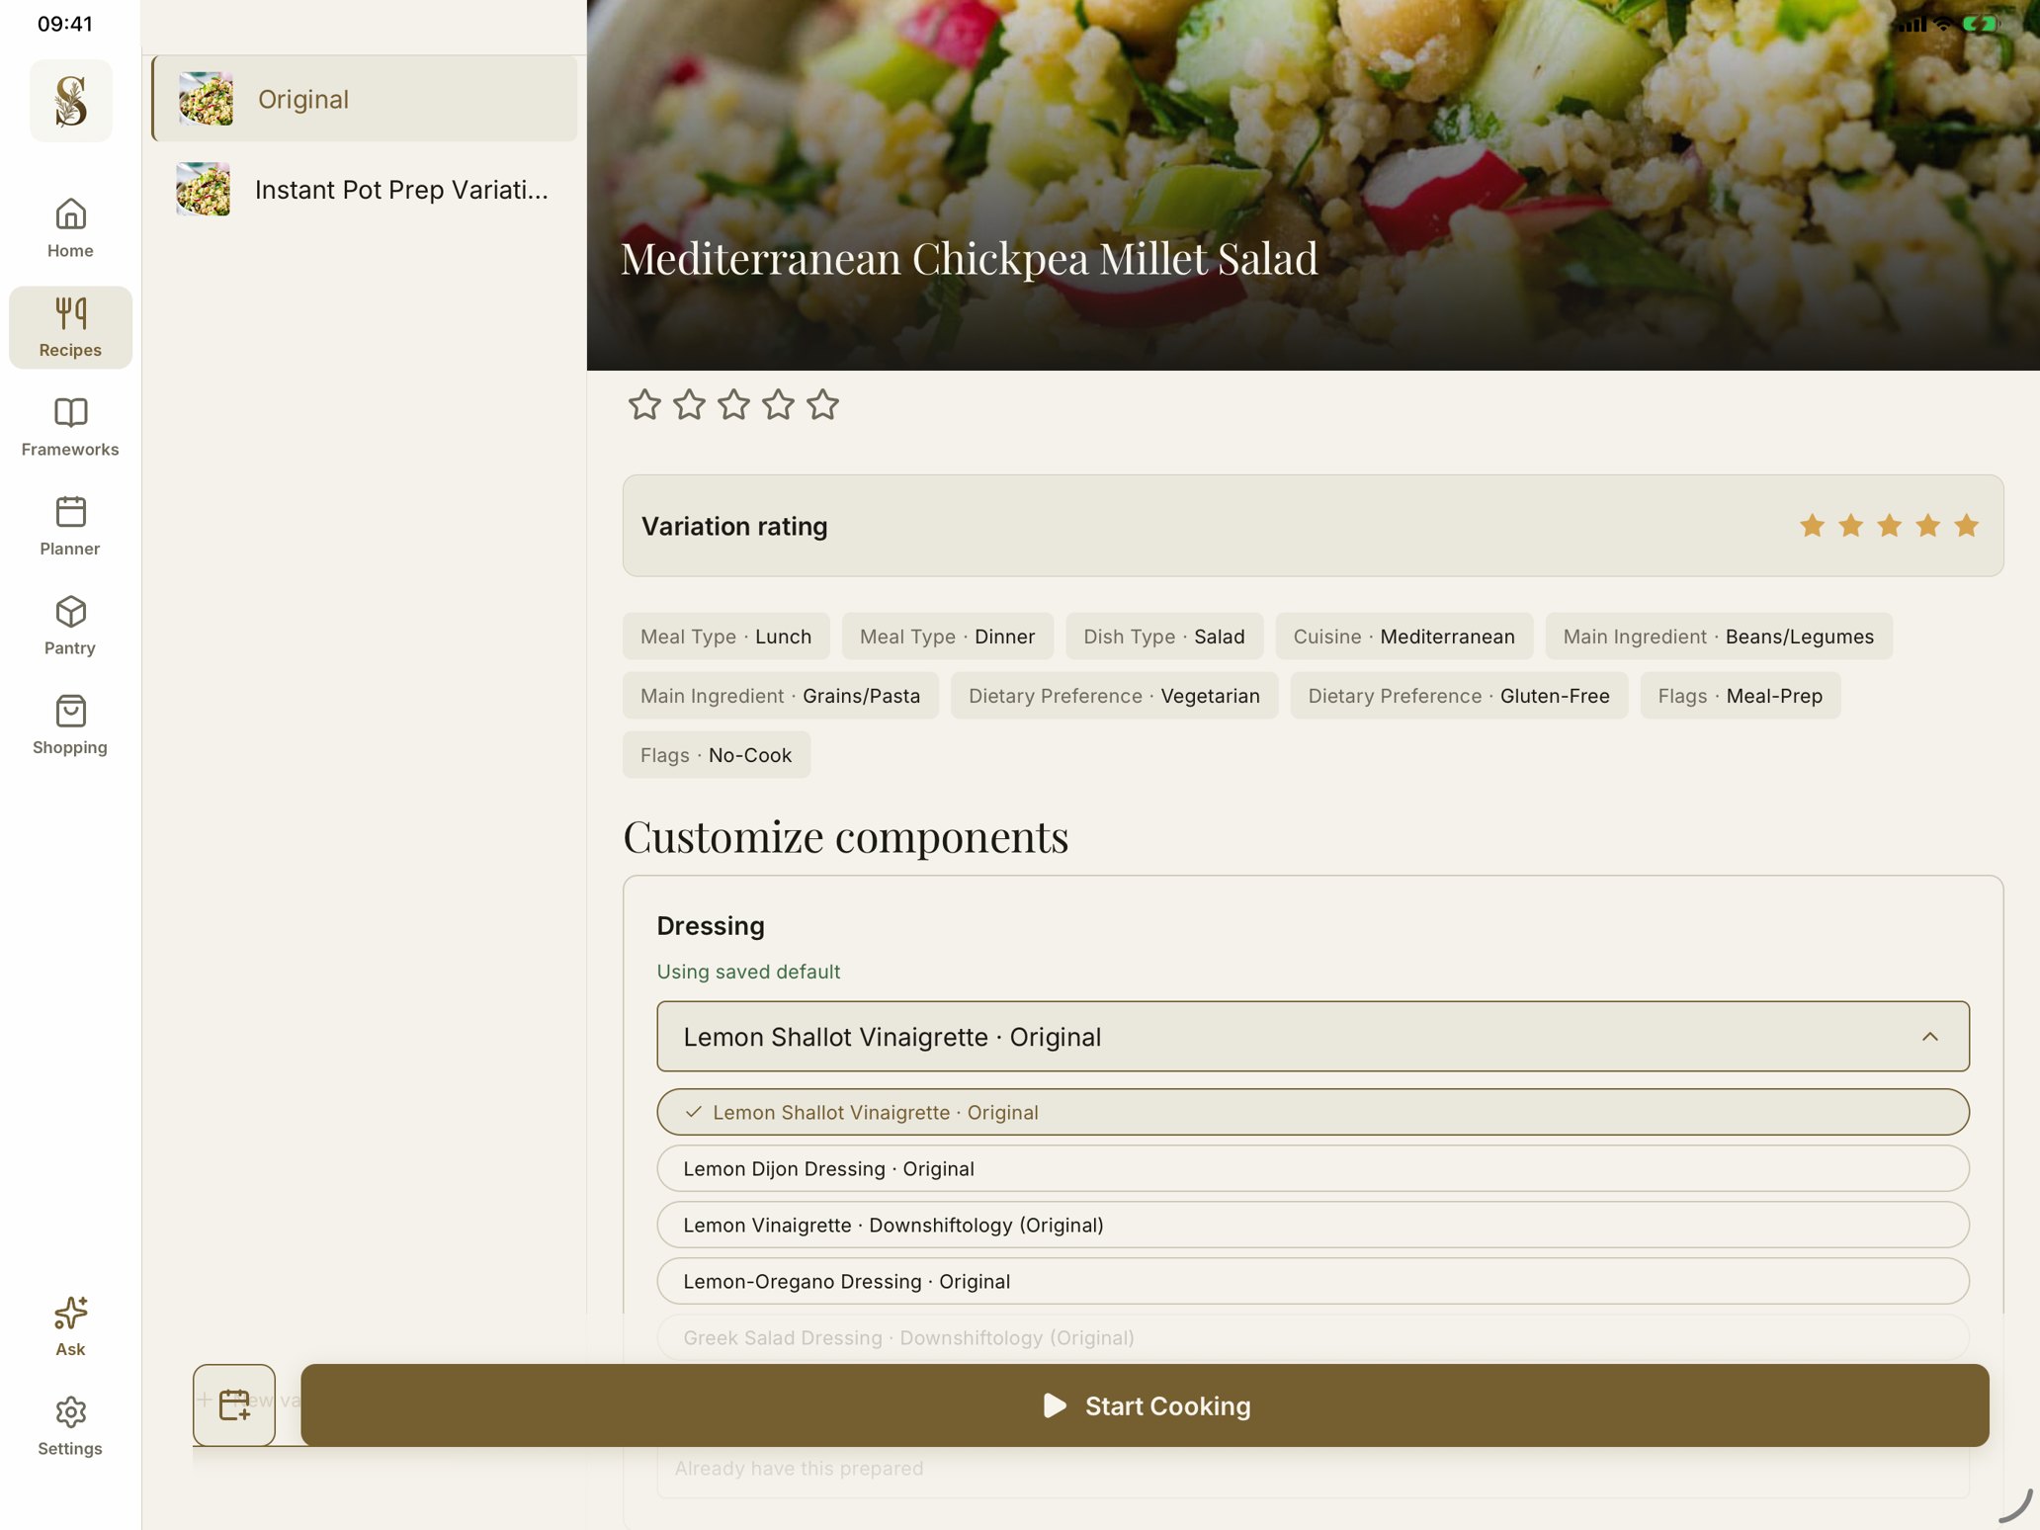The height and width of the screenshot is (1530, 2040).
Task: Click the Instant Pot variation thumbnail
Action: [203, 189]
